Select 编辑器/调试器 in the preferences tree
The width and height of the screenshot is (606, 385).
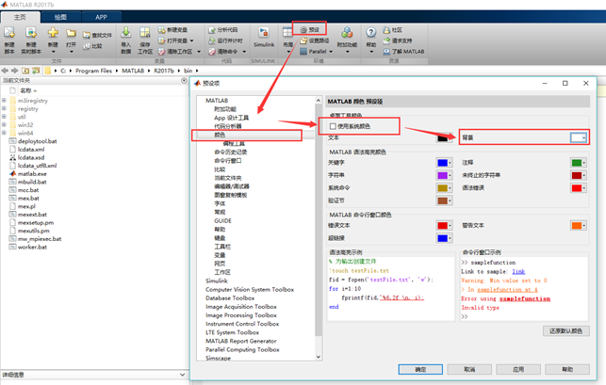[232, 186]
